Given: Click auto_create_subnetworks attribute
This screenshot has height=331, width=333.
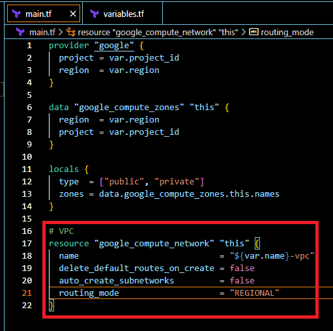Looking at the screenshot, I should [117, 281].
